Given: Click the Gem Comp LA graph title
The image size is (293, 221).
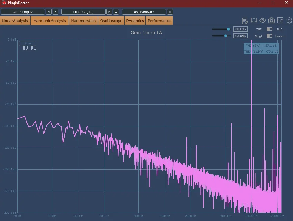Looking at the screenshot, I should click(x=146, y=33).
